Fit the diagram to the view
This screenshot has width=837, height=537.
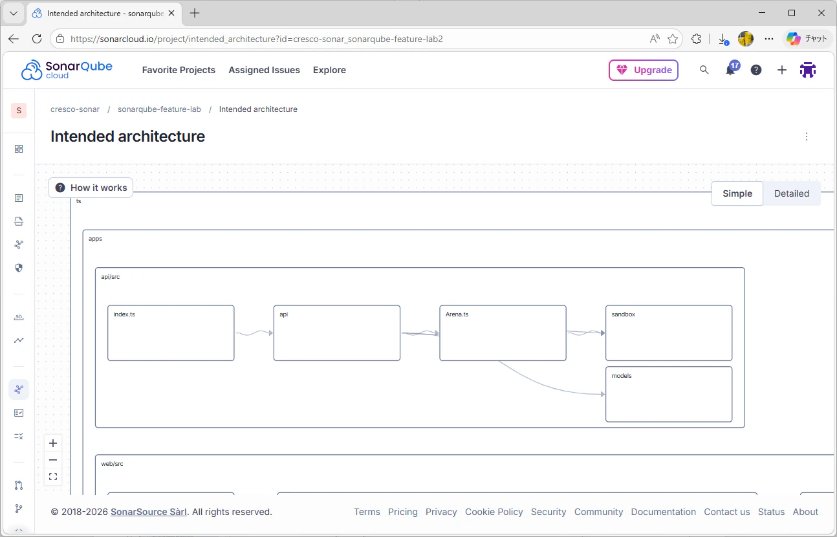pos(53,477)
